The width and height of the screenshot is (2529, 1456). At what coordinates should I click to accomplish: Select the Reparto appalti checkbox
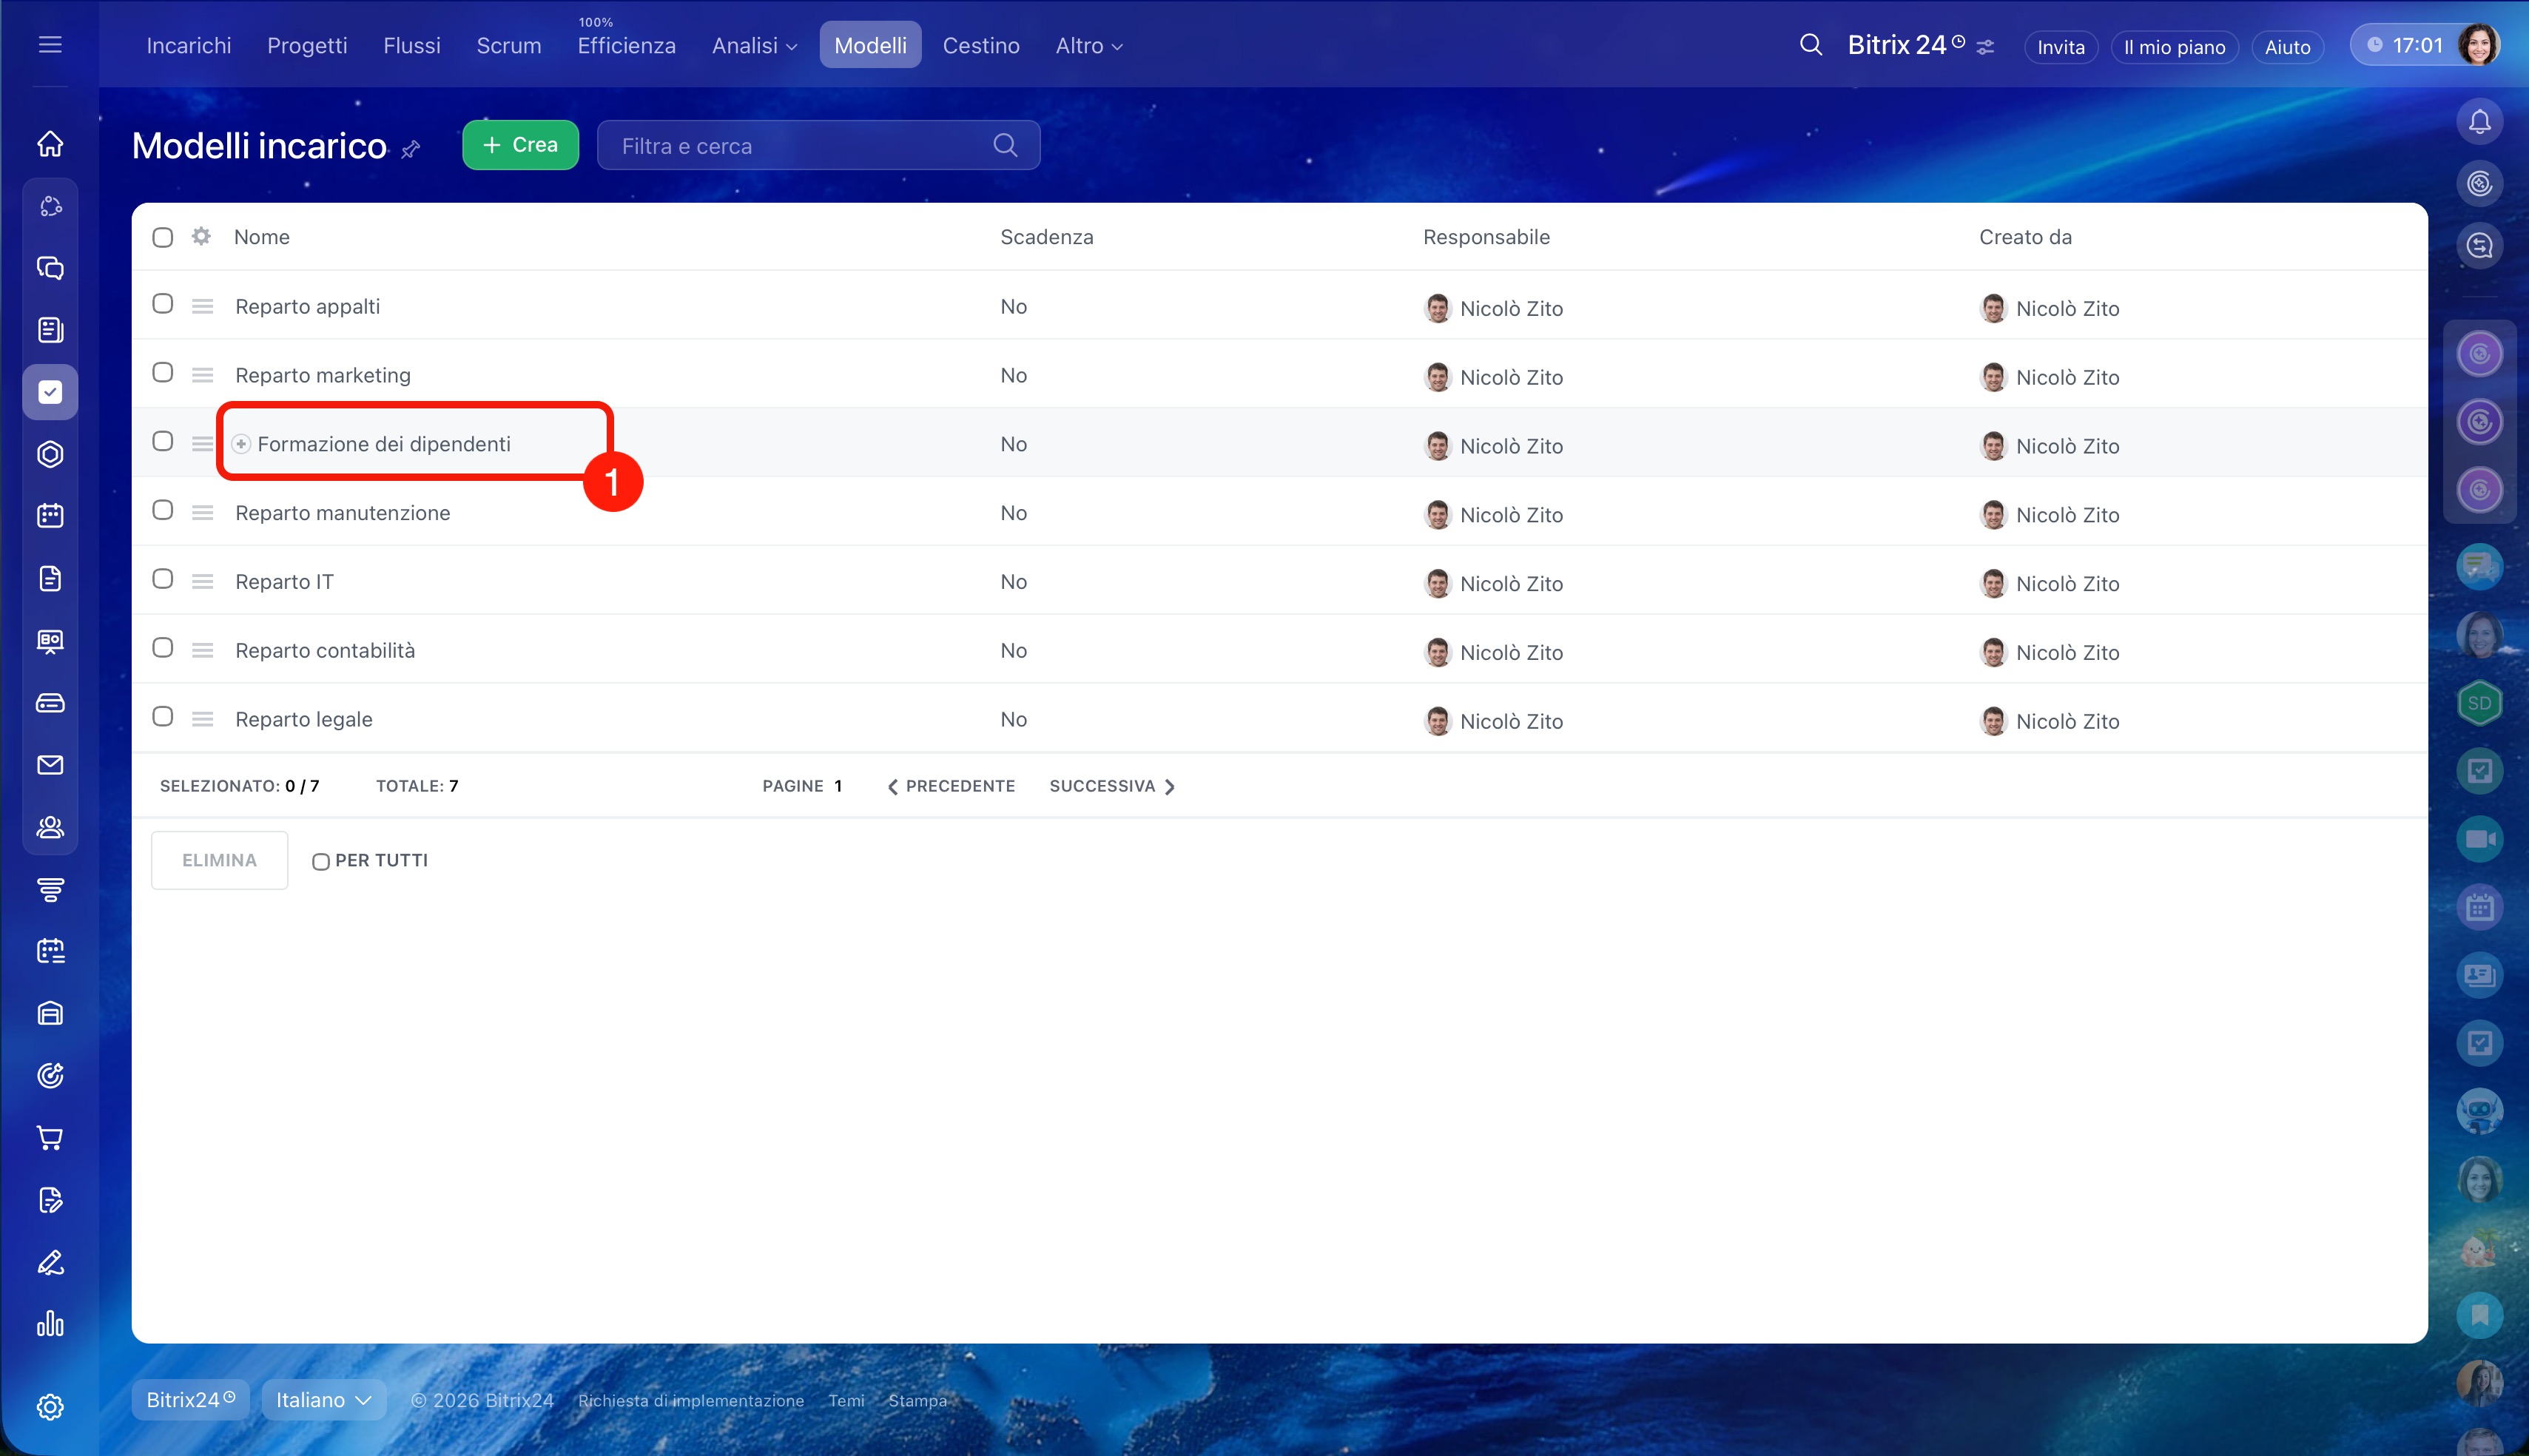(163, 304)
